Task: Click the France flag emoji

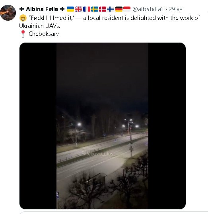Action: [86, 9]
